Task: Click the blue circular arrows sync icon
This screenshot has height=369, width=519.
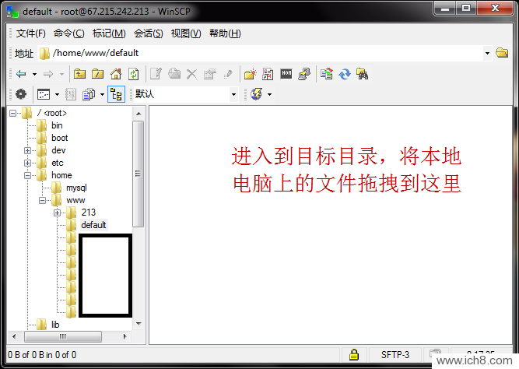Action: click(345, 74)
